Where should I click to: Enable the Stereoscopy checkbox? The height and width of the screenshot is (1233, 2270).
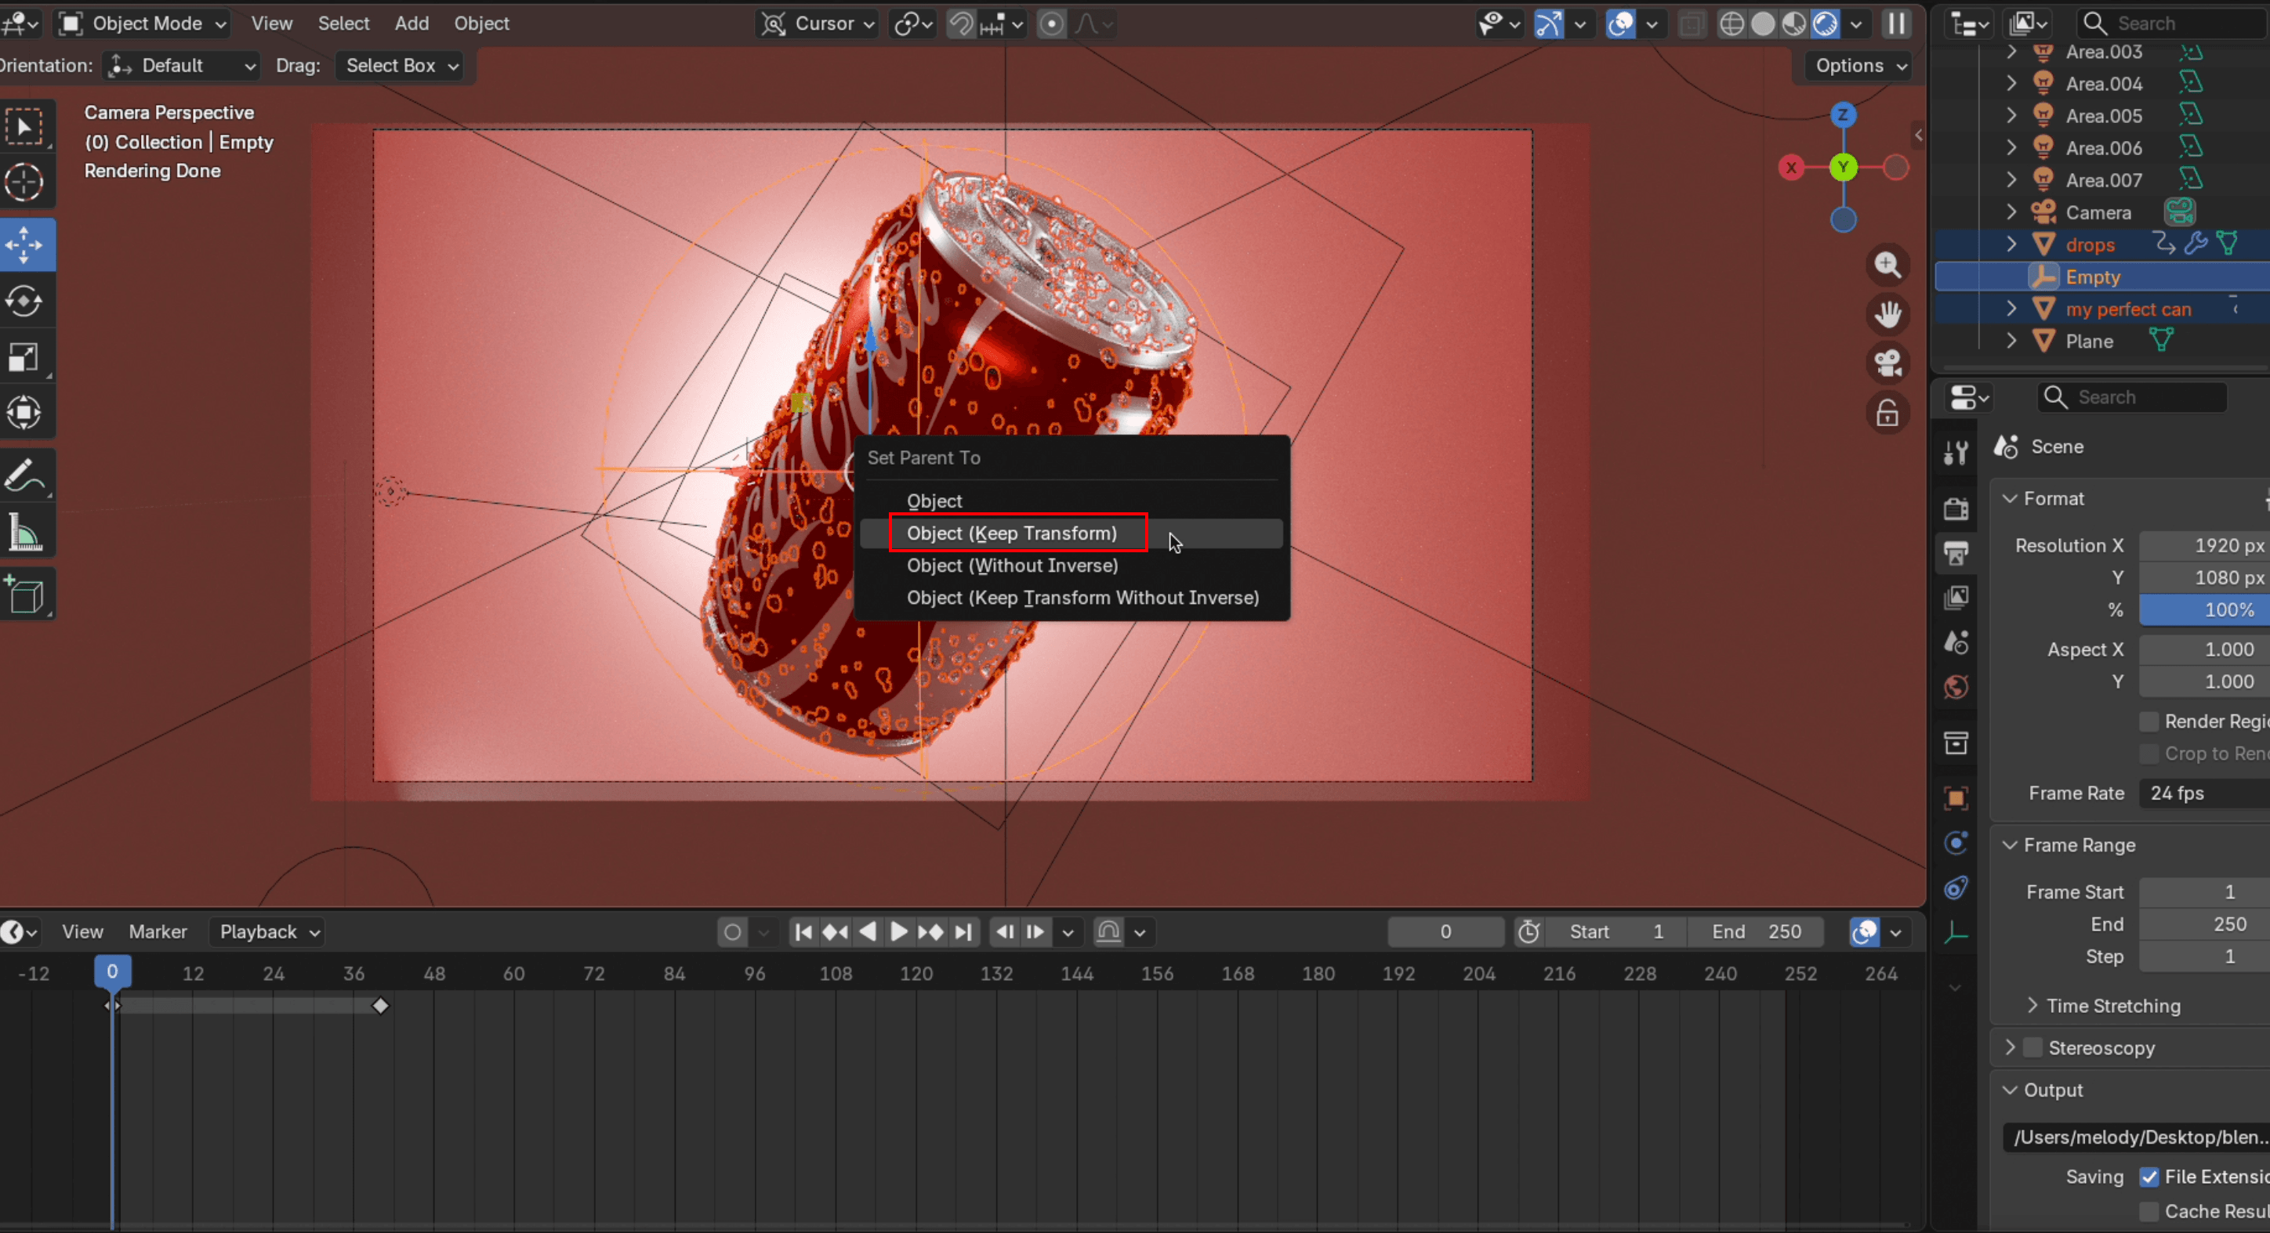2033,1048
